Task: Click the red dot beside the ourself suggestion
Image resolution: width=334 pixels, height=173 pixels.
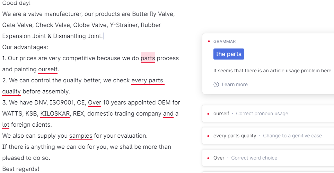Action: [208, 113]
